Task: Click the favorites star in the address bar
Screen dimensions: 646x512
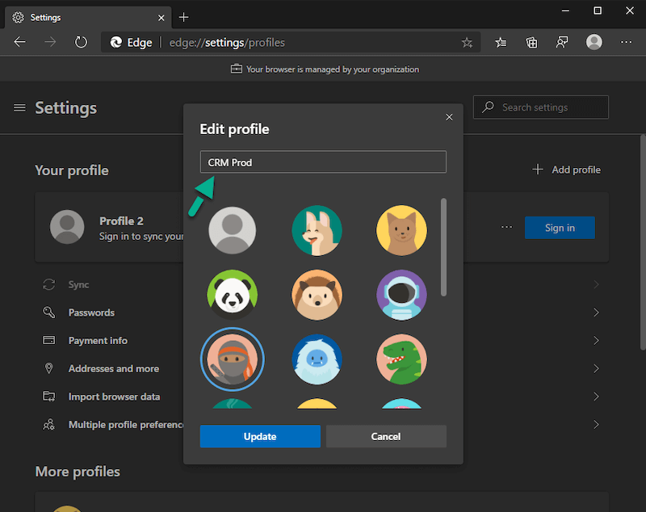Action: click(467, 42)
